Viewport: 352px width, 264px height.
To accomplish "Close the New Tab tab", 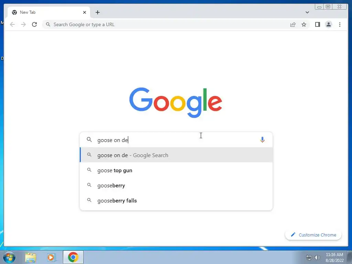I will (x=85, y=12).
